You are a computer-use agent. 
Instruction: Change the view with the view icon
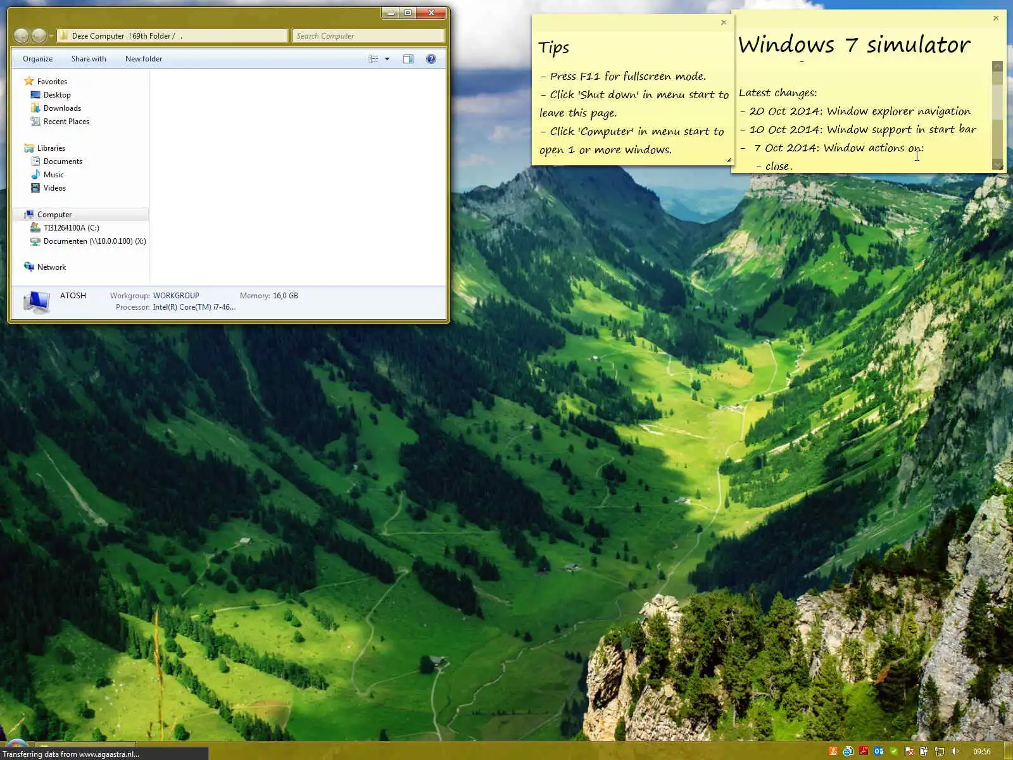coord(374,59)
